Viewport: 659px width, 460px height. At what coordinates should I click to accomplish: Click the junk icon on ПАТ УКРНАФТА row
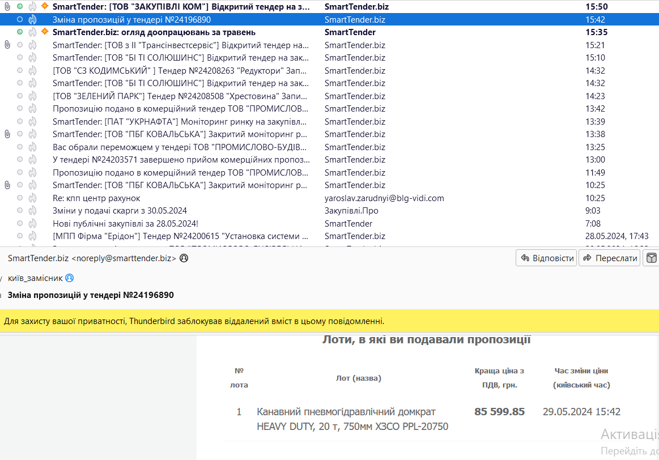[x=32, y=121]
